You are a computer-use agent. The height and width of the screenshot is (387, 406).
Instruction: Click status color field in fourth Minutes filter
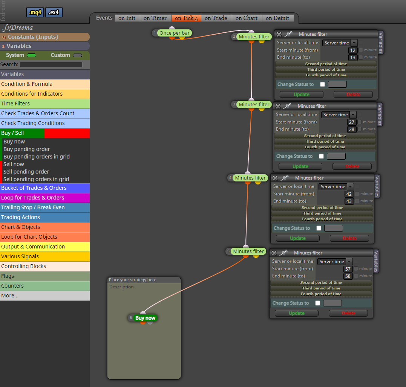332,303
